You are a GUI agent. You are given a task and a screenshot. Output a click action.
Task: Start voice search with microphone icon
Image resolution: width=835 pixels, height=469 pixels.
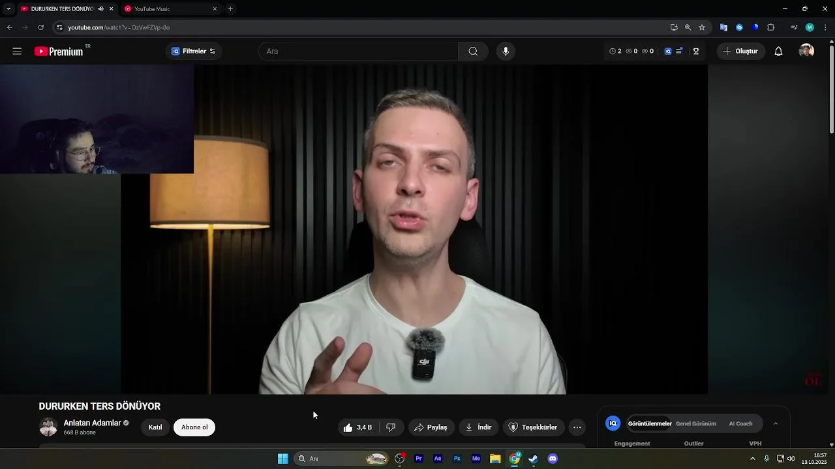point(506,51)
